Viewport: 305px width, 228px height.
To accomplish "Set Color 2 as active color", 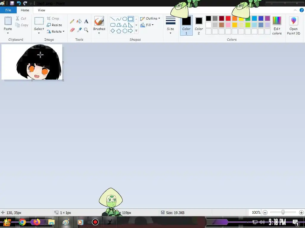I will [x=199, y=26].
